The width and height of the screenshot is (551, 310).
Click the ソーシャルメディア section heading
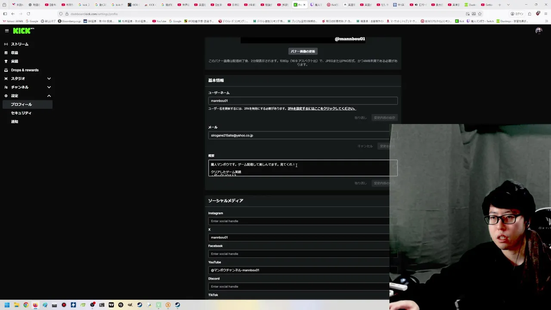[x=226, y=201]
